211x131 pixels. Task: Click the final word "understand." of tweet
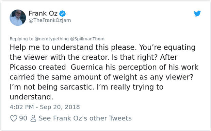(x=31, y=97)
